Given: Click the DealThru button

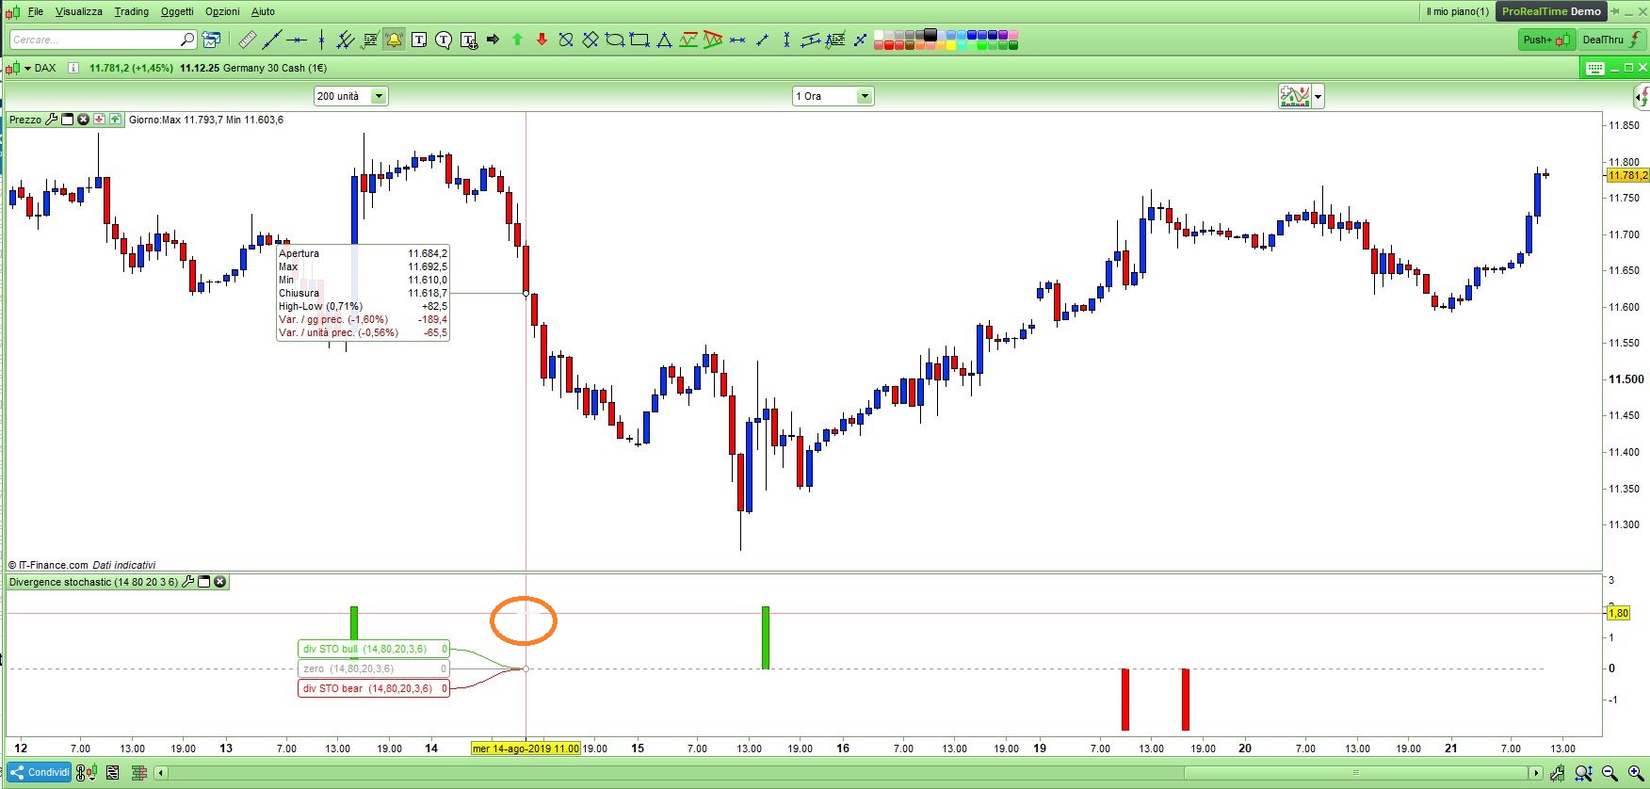Looking at the screenshot, I should click(x=1611, y=40).
